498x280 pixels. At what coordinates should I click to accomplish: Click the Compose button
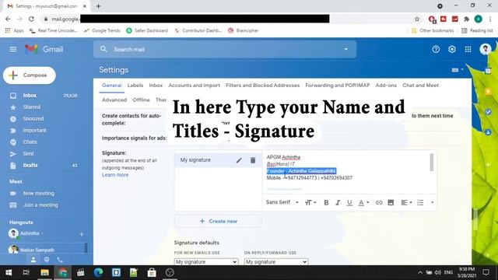[x=30, y=75]
